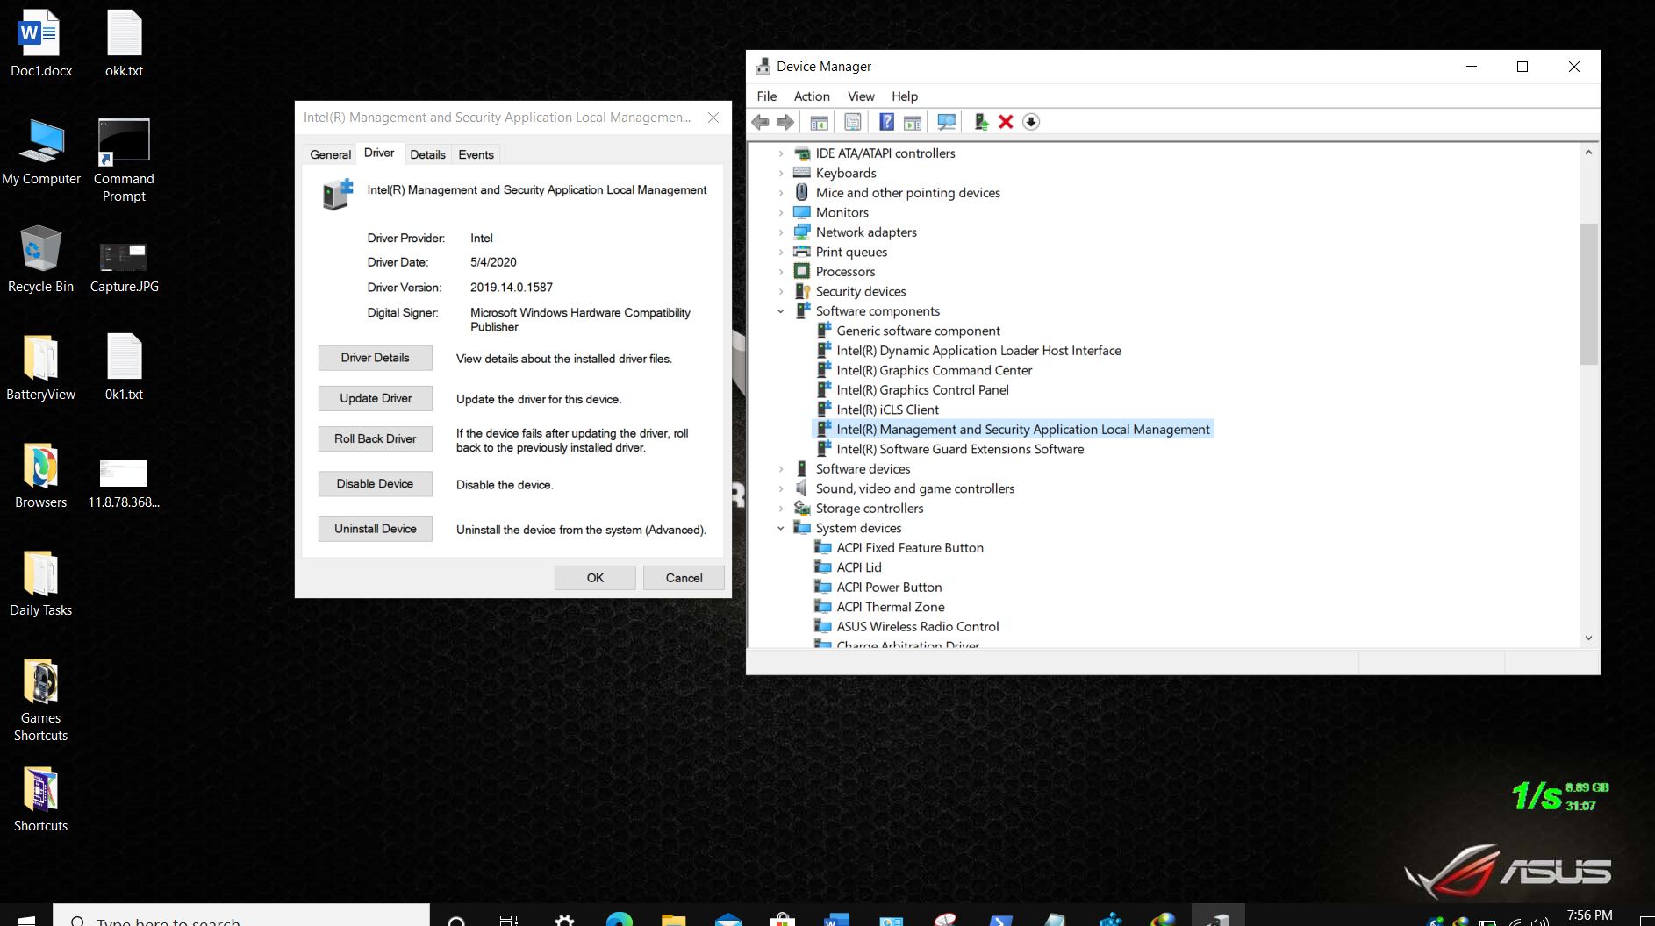Screen dimensions: 1655x926
Task: Select Intel(R) Software Guard Extensions Software
Action: coord(960,449)
